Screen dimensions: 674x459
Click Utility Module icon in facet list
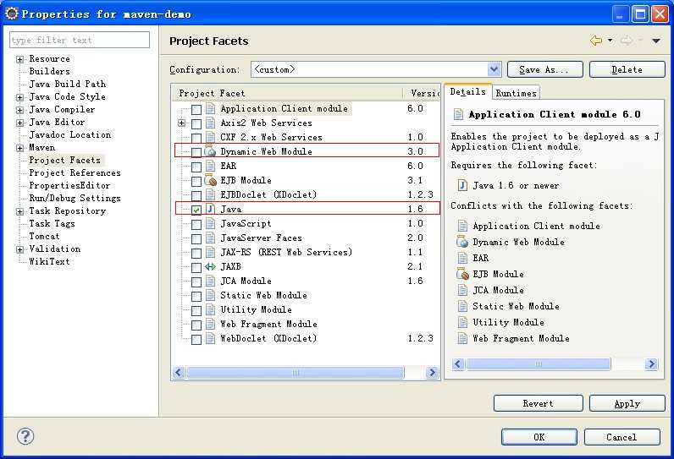pyautogui.click(x=210, y=309)
